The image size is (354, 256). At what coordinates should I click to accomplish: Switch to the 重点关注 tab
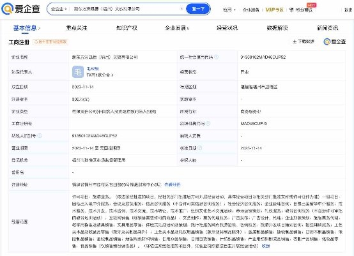[x=77, y=28]
